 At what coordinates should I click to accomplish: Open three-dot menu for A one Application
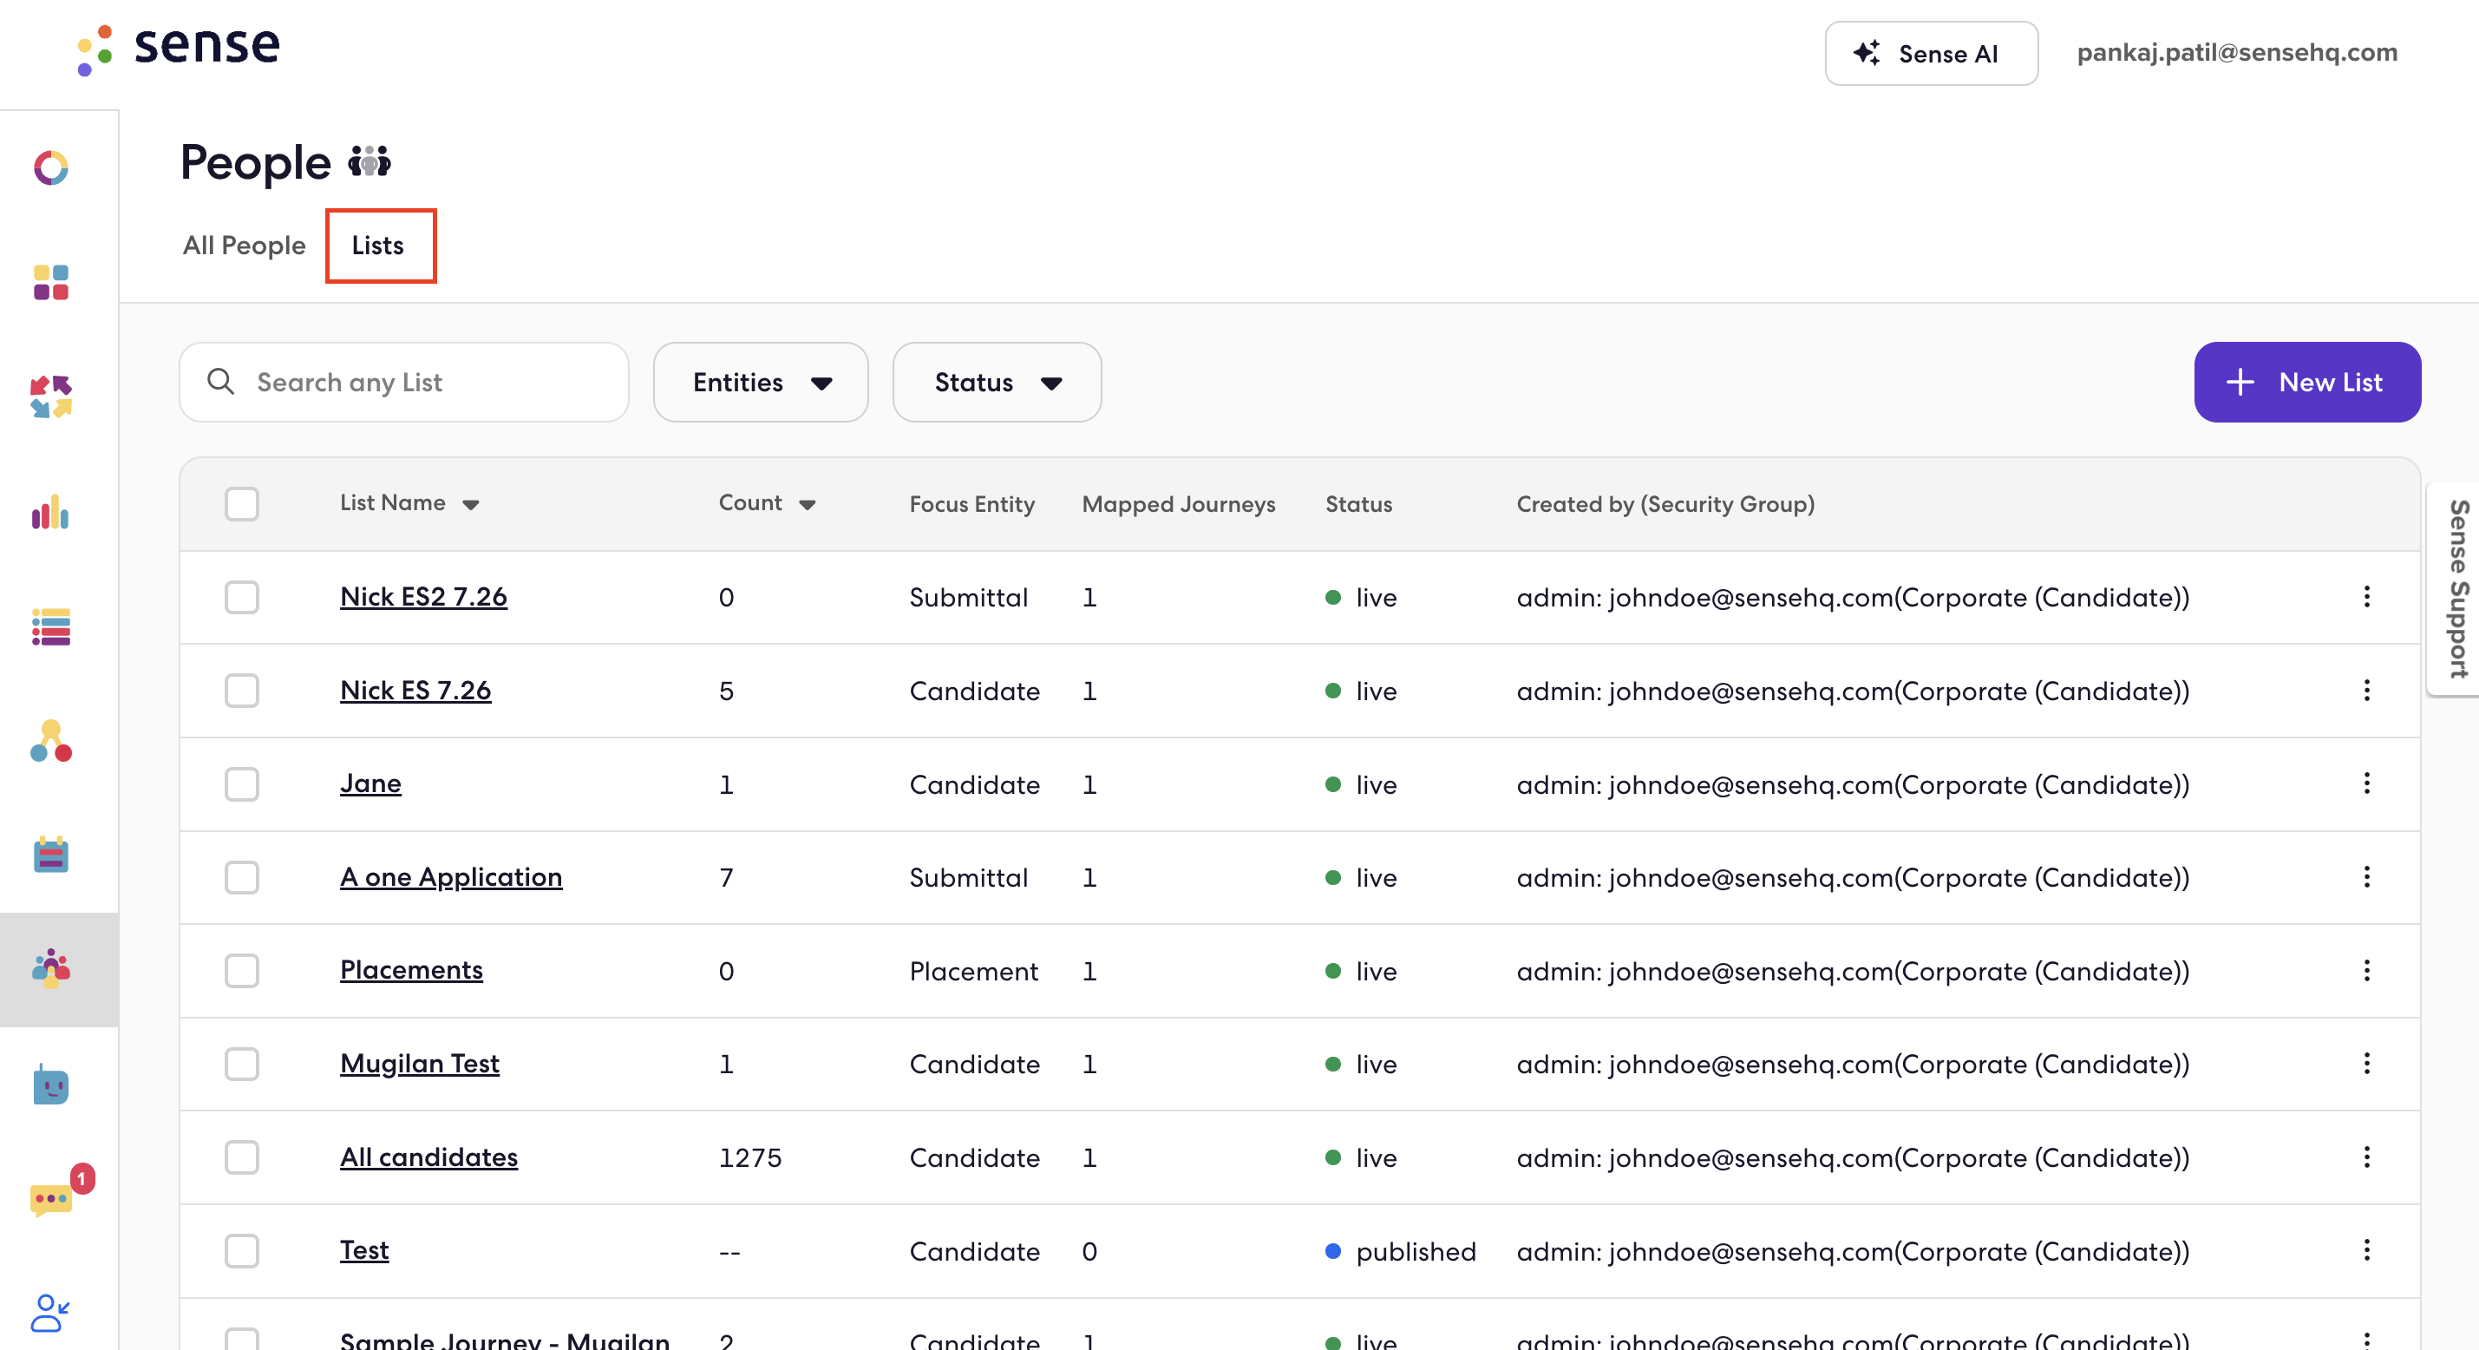click(2366, 877)
